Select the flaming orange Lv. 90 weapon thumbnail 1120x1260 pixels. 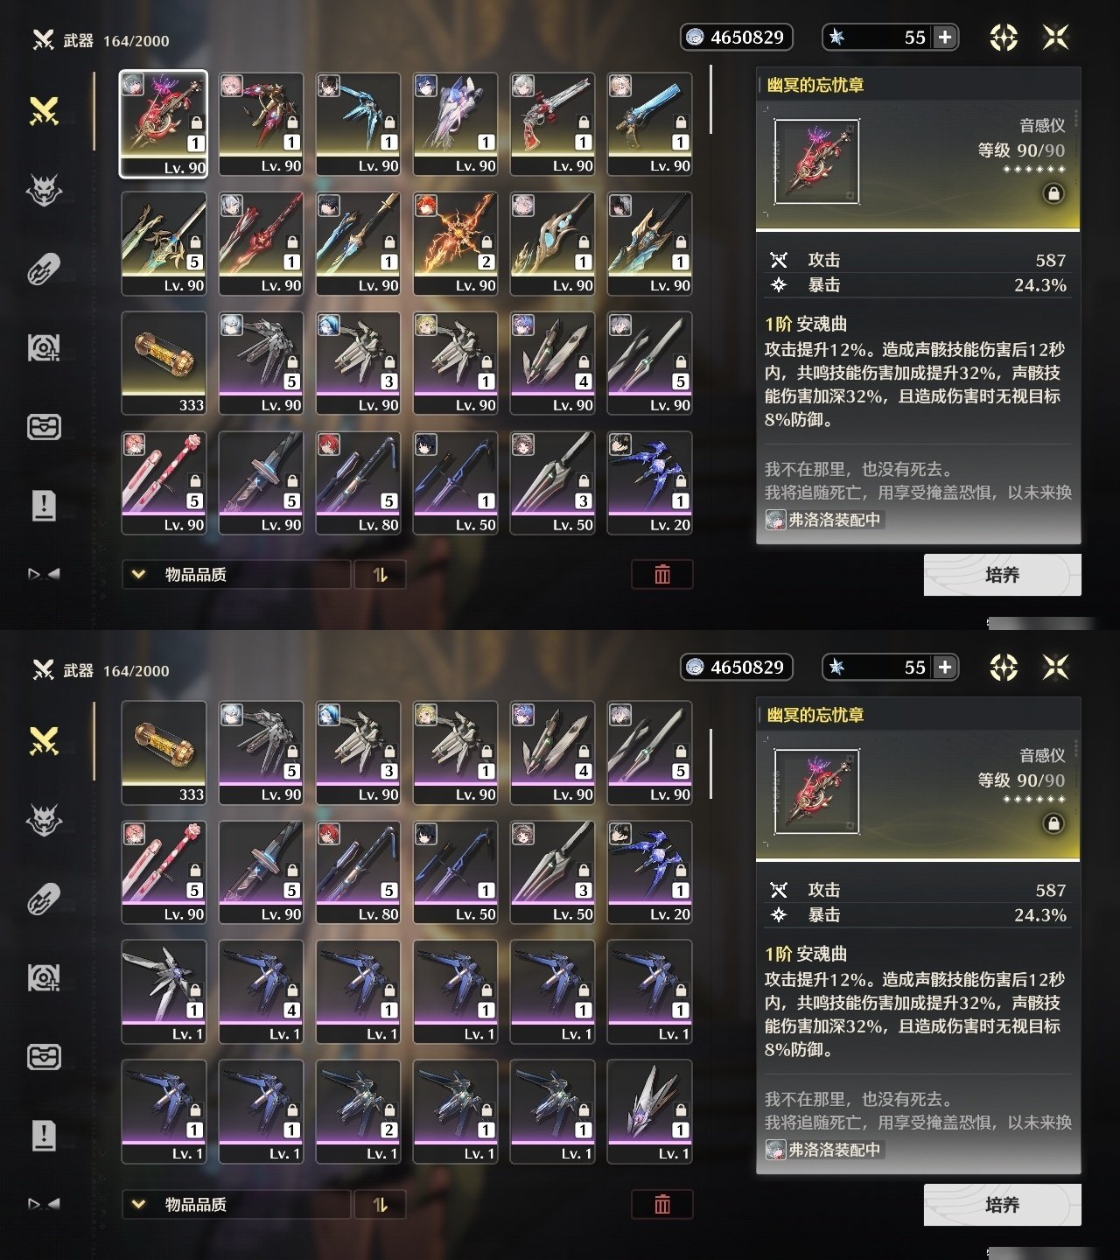(x=455, y=244)
